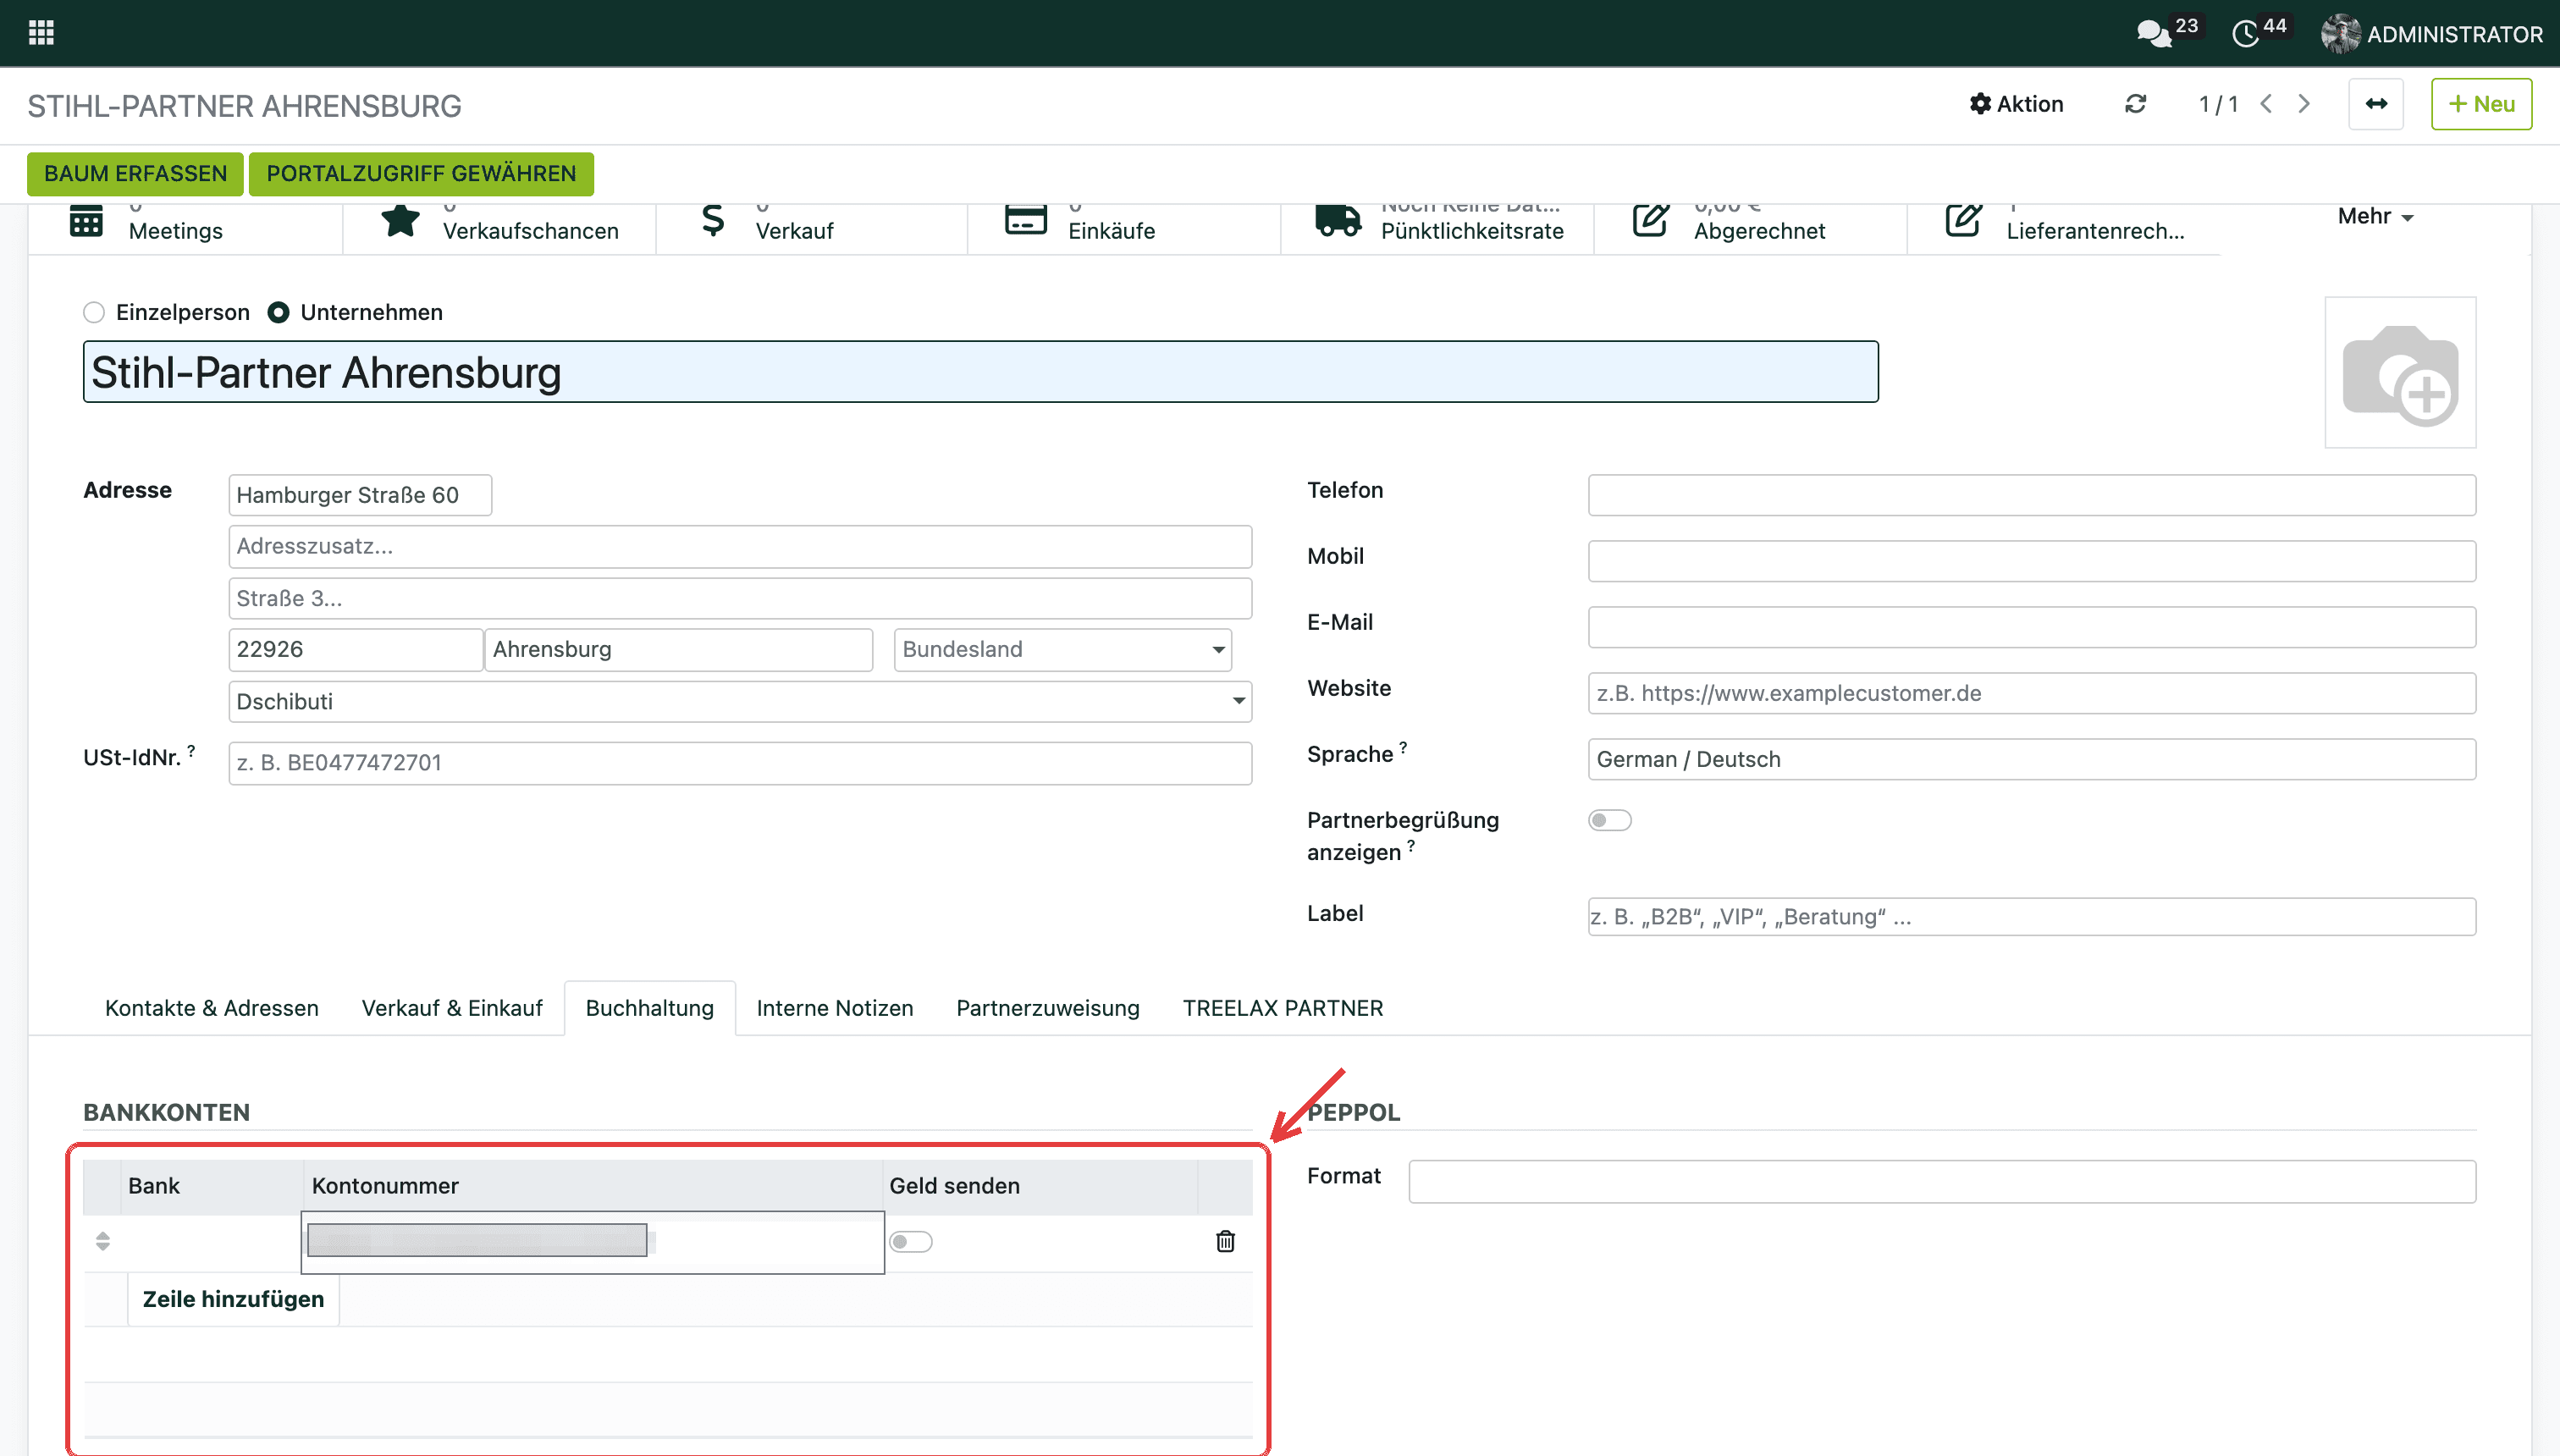Click the Telefon input field
Viewport: 2560px width, 1456px height.
coord(2031,495)
